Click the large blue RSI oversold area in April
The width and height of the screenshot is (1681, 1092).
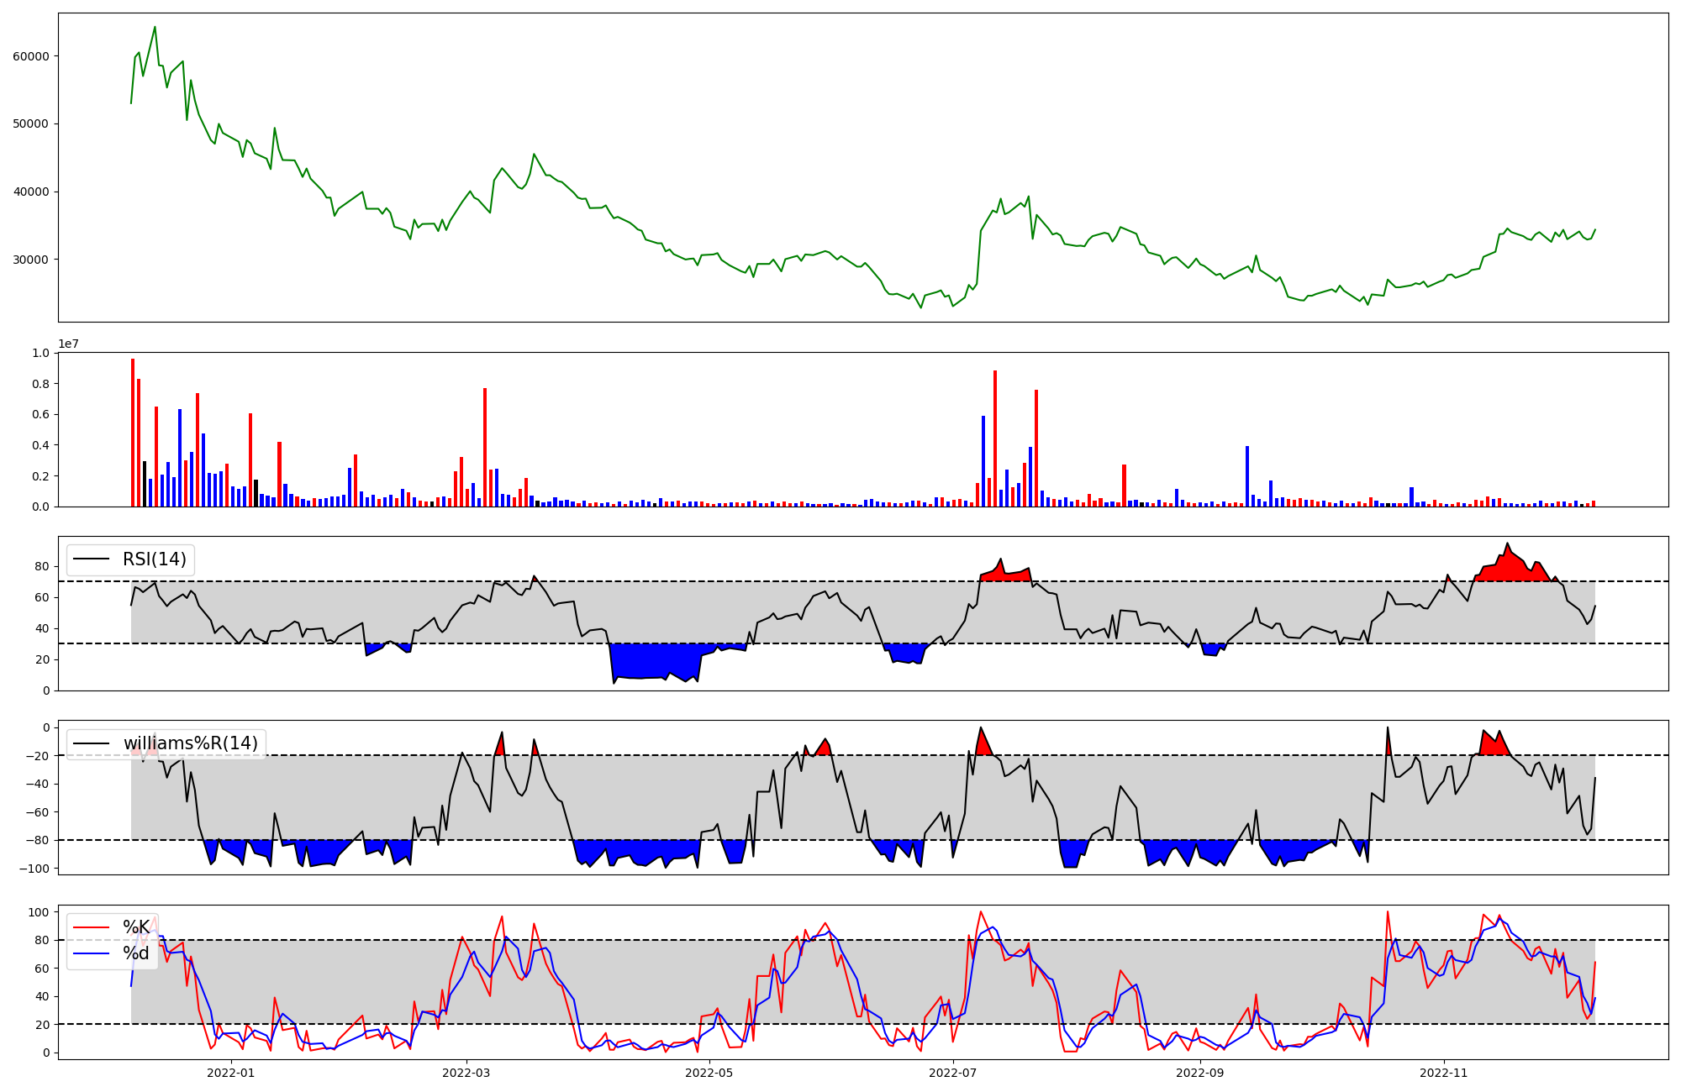656,659
